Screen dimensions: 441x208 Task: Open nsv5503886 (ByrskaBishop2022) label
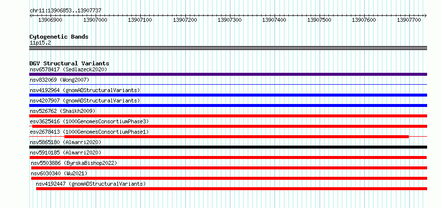(74, 163)
